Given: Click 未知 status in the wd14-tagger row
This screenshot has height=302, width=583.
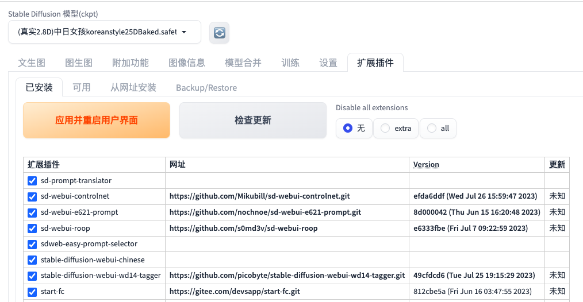Looking at the screenshot, I should 557,275.
